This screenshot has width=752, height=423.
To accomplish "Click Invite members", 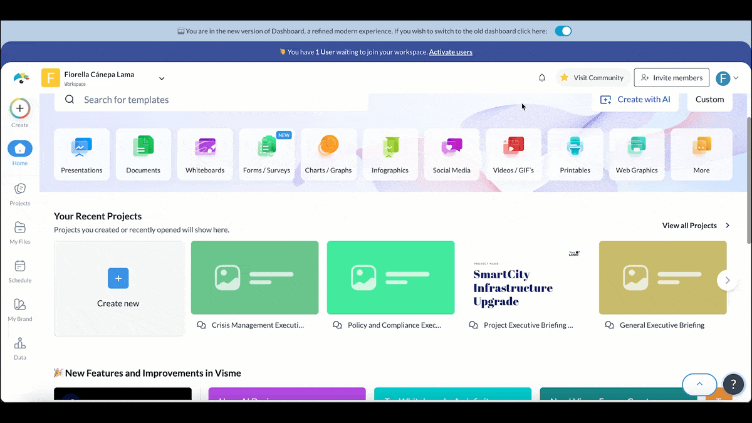I will 671,78.
